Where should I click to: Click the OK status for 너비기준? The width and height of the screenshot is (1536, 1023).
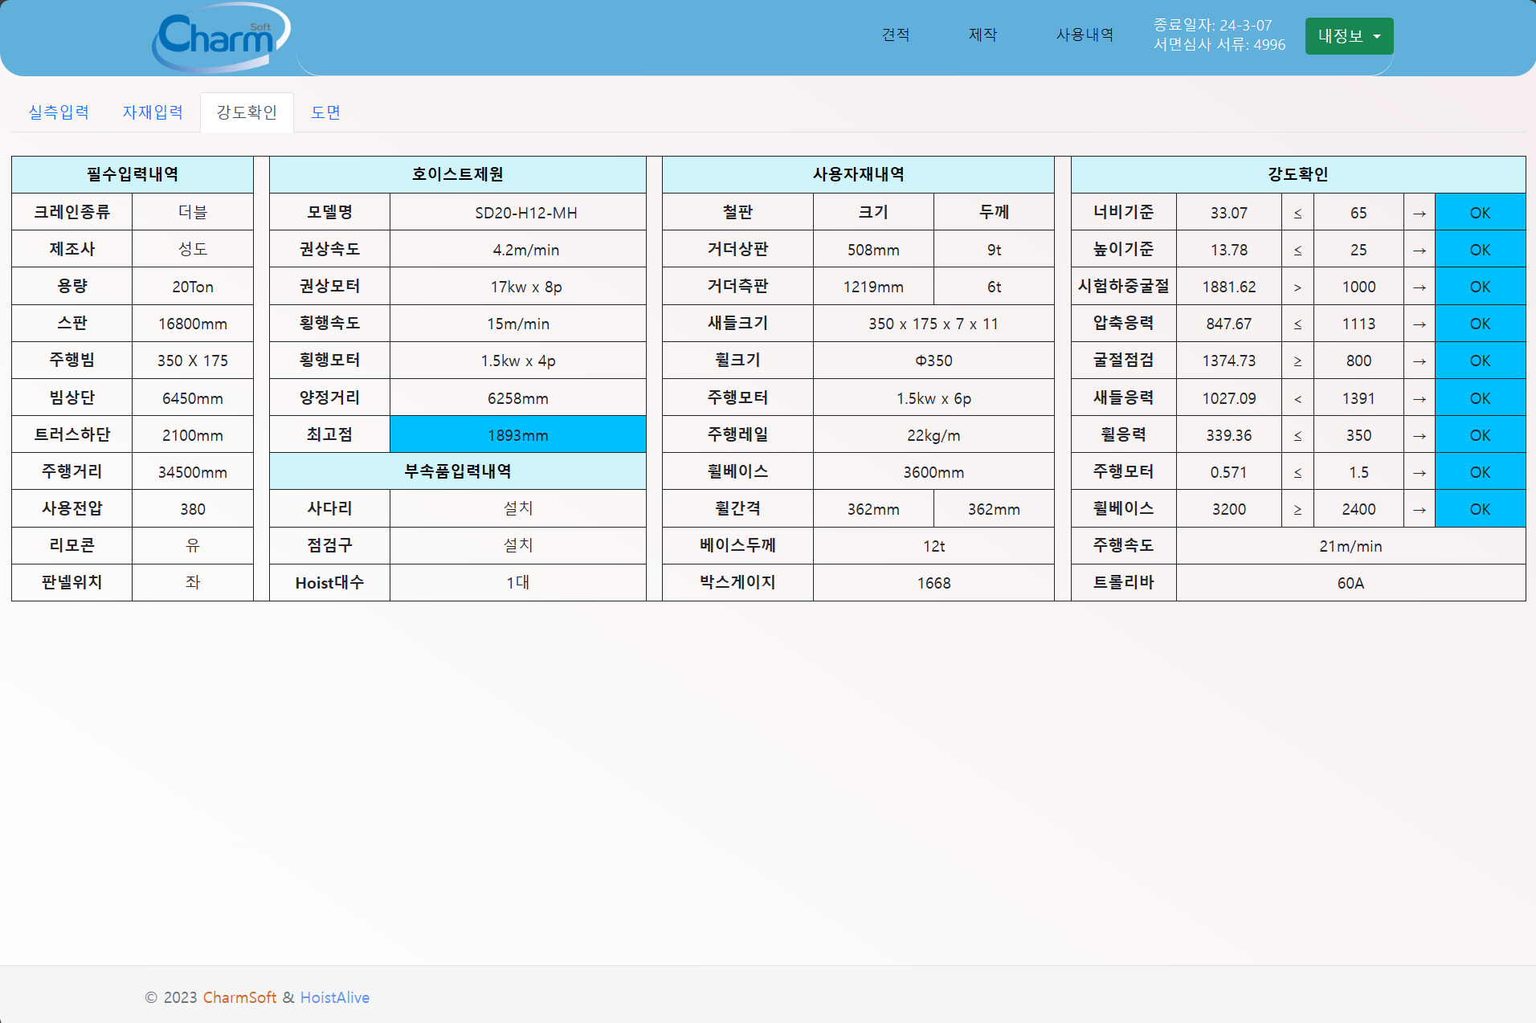click(x=1479, y=213)
